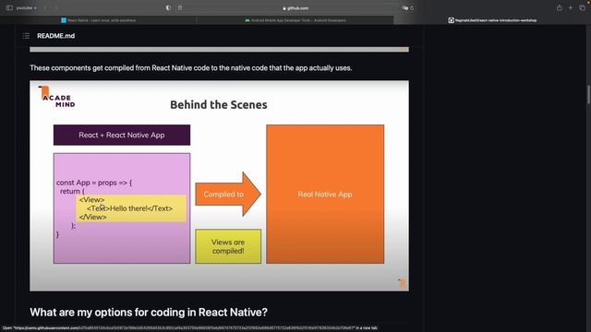
Task: Click the translate icon in address bar
Action: click(404, 8)
